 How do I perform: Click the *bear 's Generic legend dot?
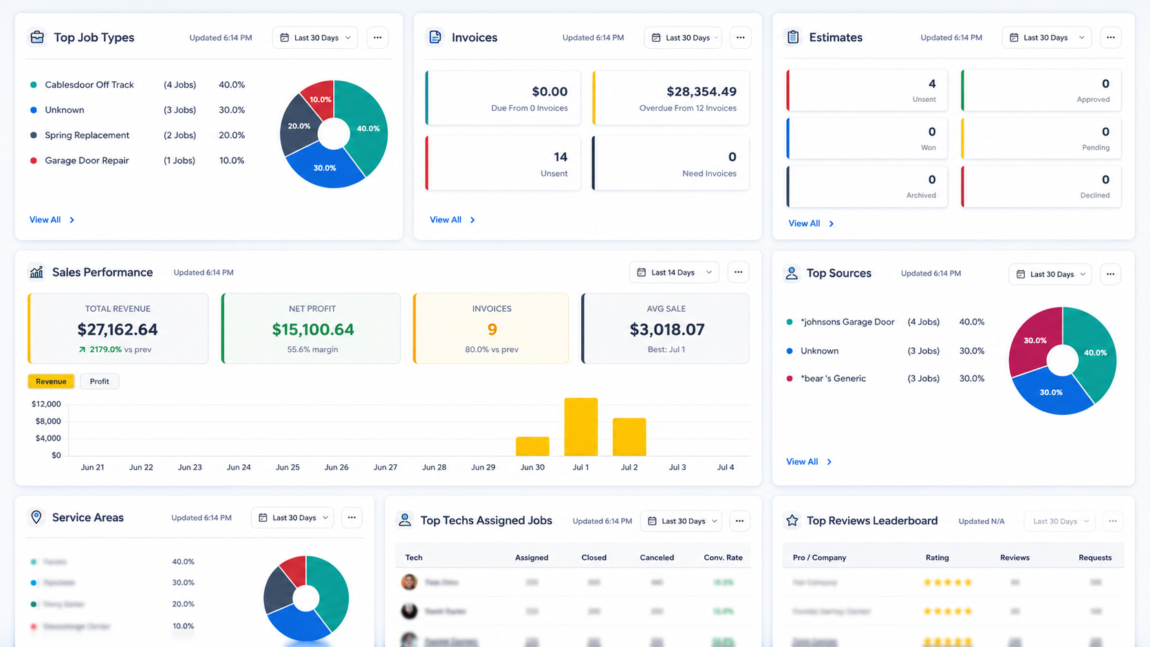tap(789, 379)
